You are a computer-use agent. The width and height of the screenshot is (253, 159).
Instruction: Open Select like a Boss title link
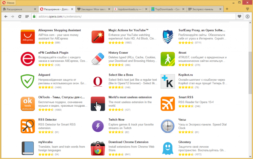121,75
